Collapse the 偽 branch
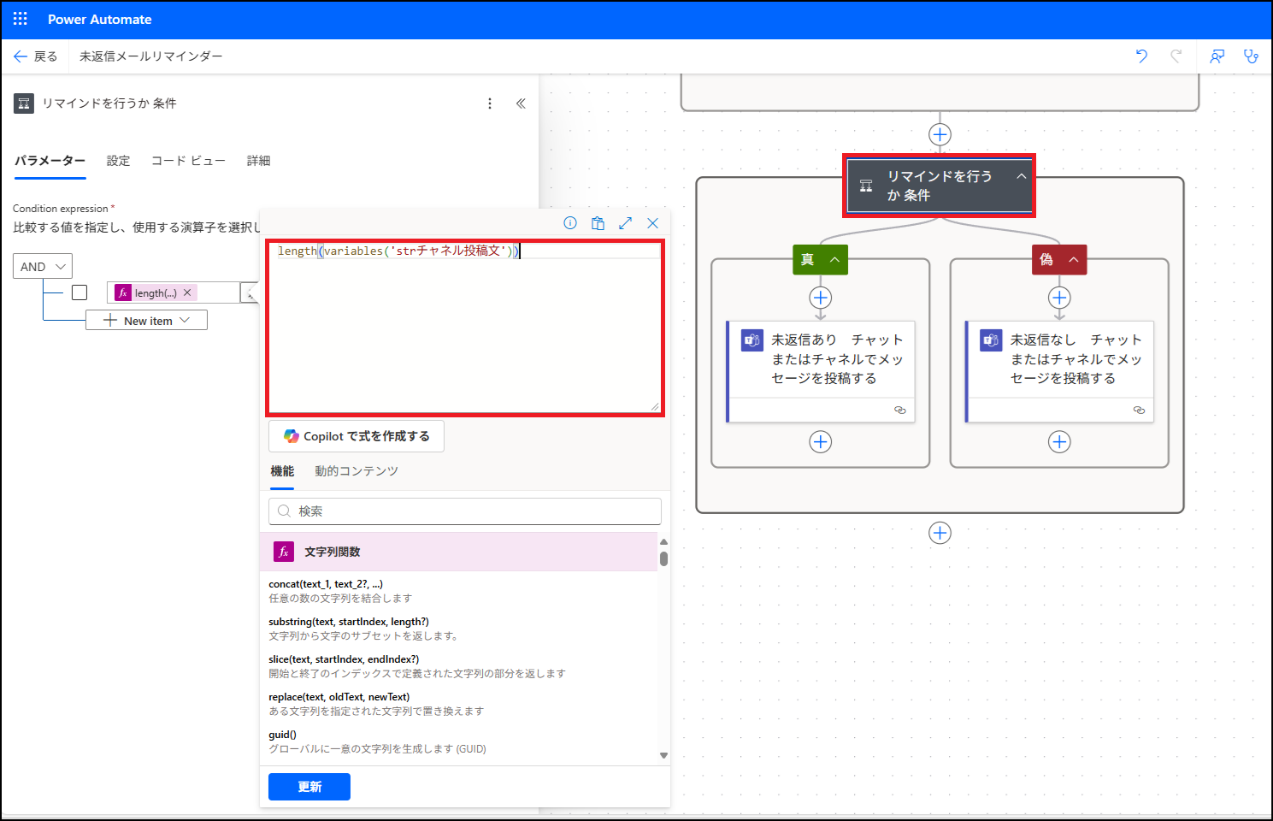Screen dimensions: 1273x821 [x=1073, y=259]
